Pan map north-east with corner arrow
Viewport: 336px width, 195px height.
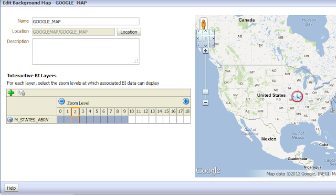(x=212, y=32)
